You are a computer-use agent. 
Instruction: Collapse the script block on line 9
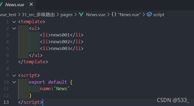[14, 75]
